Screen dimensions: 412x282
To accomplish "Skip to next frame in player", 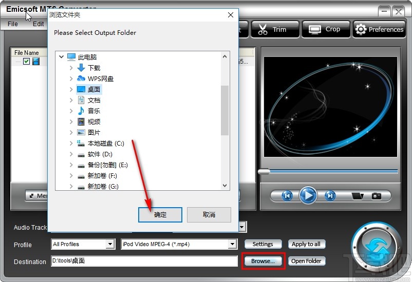I will point(330,196).
